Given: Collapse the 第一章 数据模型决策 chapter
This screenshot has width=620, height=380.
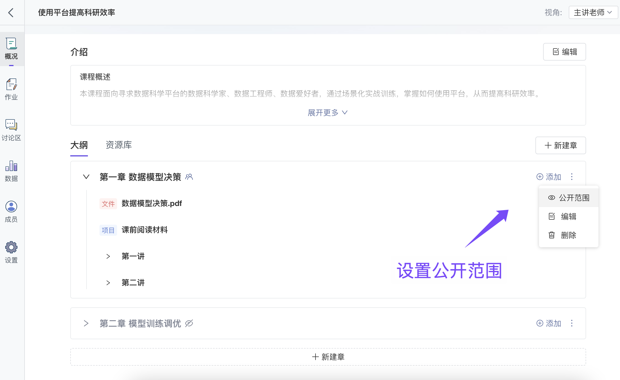Looking at the screenshot, I should pyautogui.click(x=86, y=177).
